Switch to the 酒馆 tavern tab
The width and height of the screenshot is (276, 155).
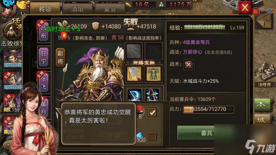77,9
